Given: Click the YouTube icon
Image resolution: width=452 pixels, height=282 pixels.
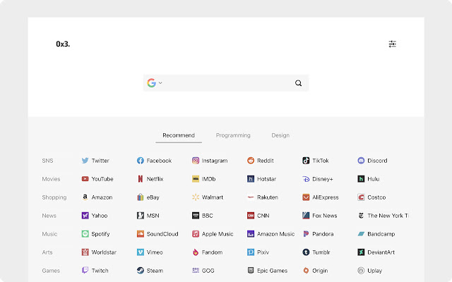Looking at the screenshot, I should point(85,179).
